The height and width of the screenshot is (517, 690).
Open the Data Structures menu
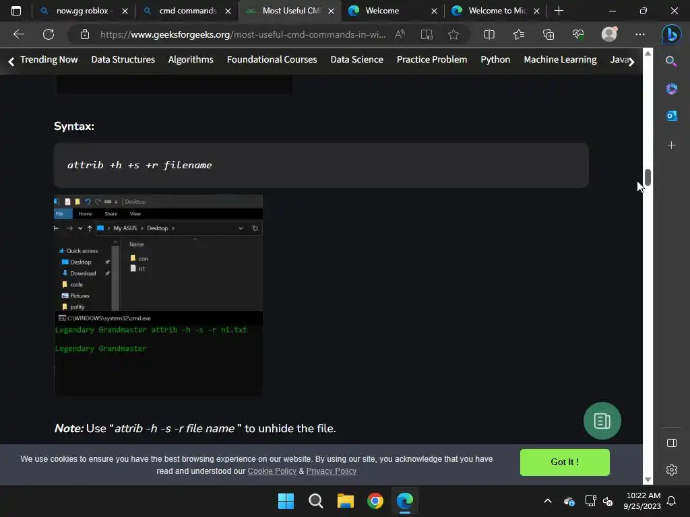[123, 59]
